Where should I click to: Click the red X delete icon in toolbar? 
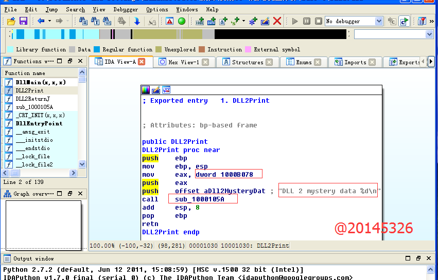277,21
